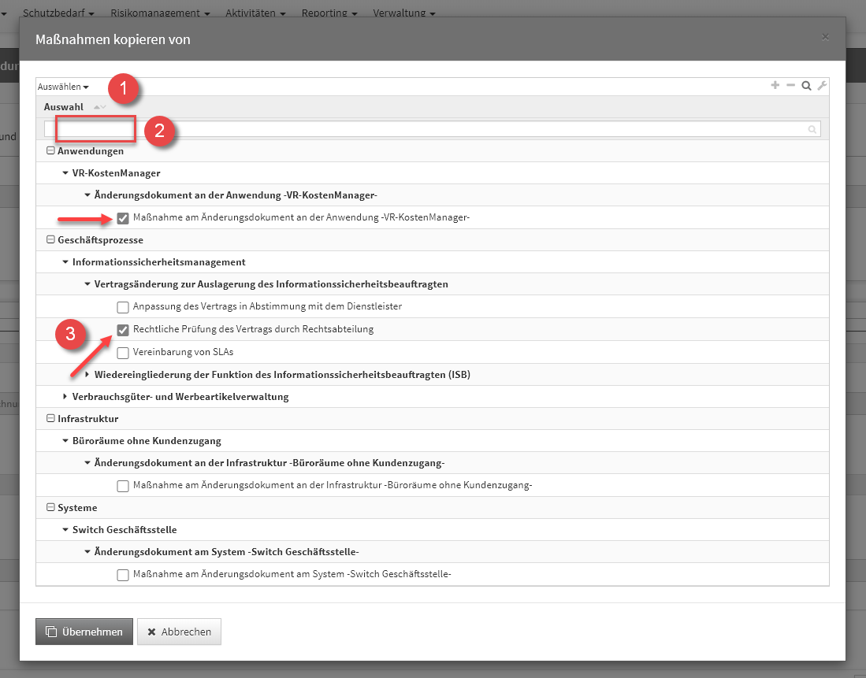
Task: Uncheck Rechtliche Prüfung des Vertrags
Action: click(123, 330)
